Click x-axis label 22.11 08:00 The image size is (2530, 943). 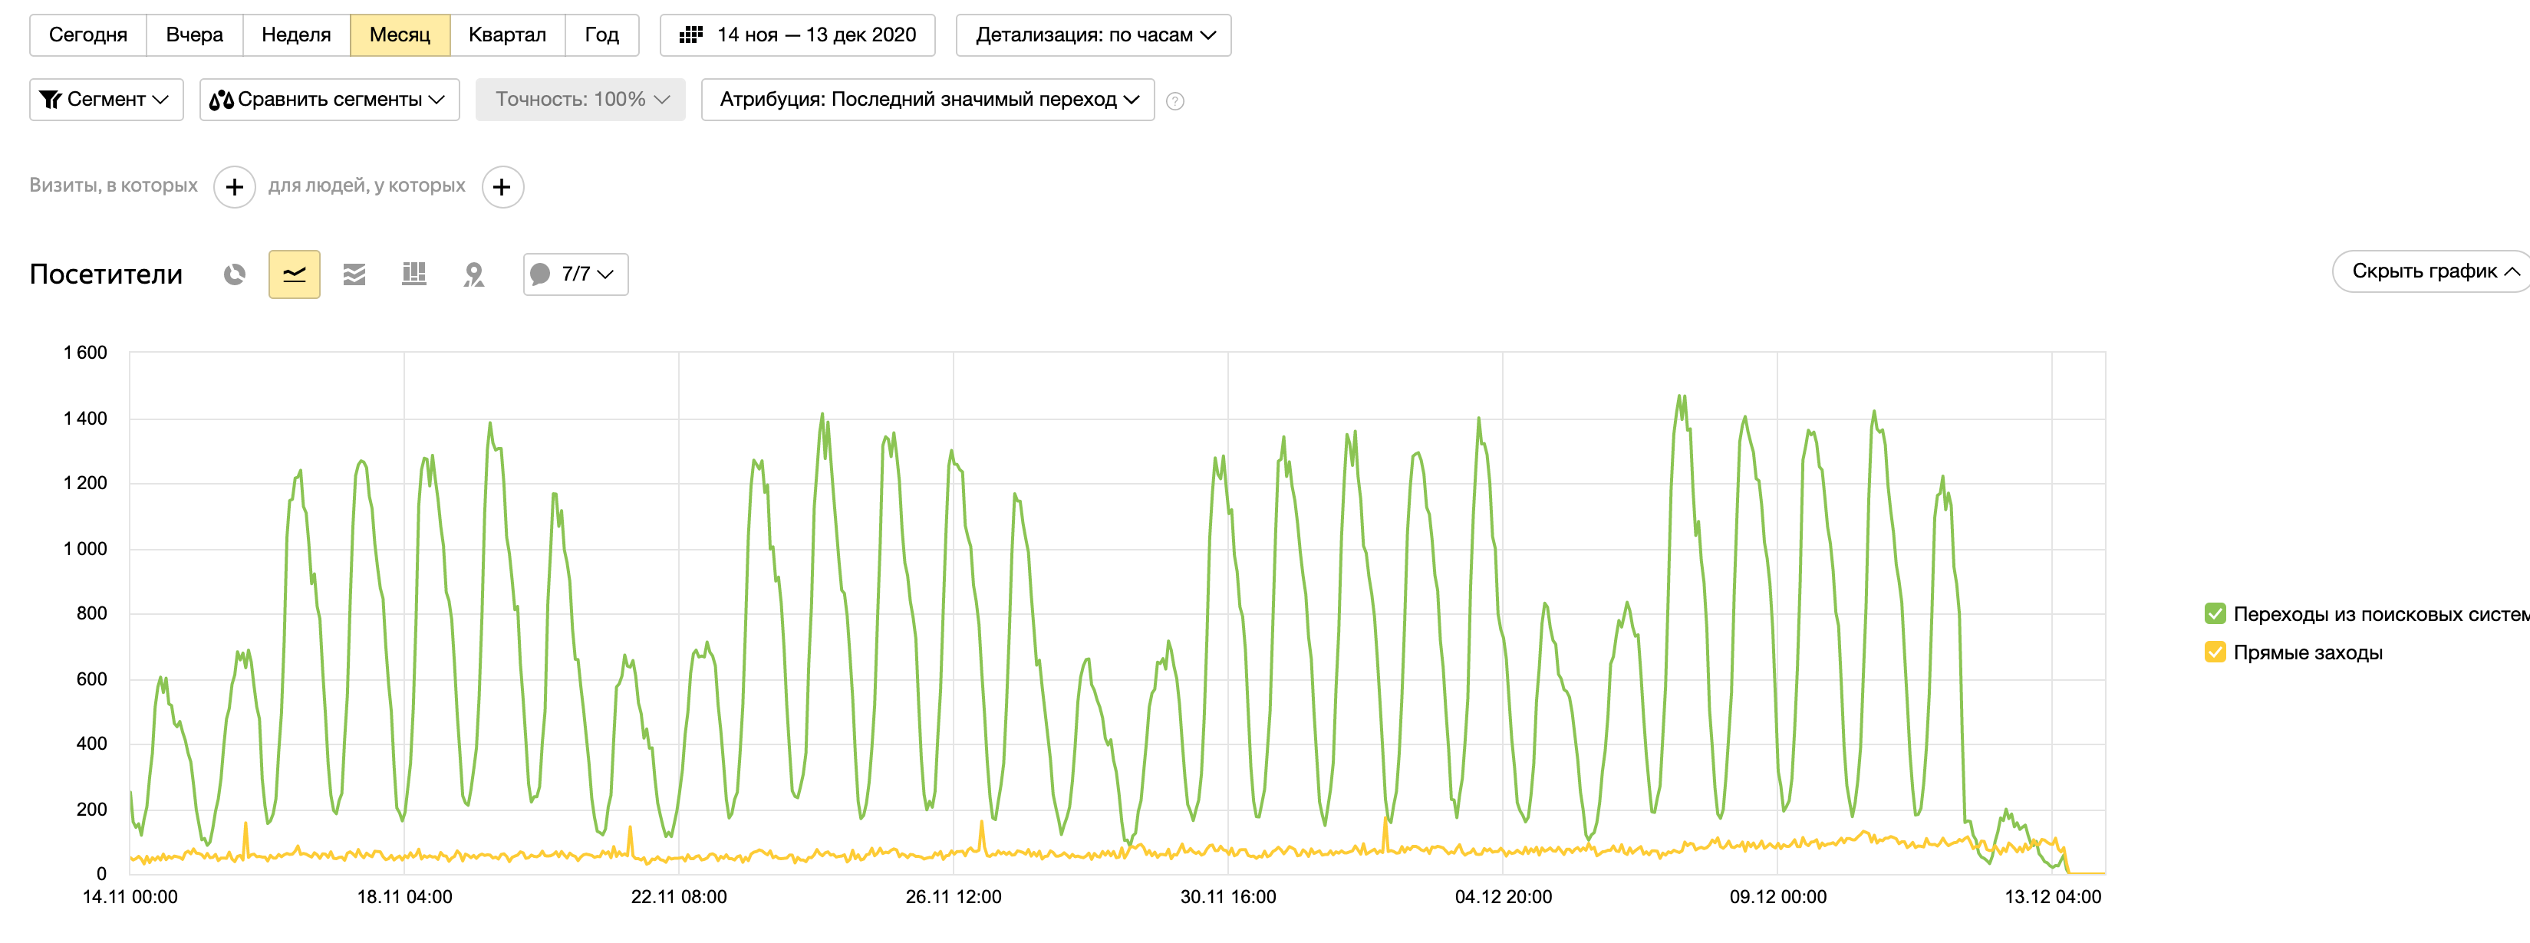679,898
